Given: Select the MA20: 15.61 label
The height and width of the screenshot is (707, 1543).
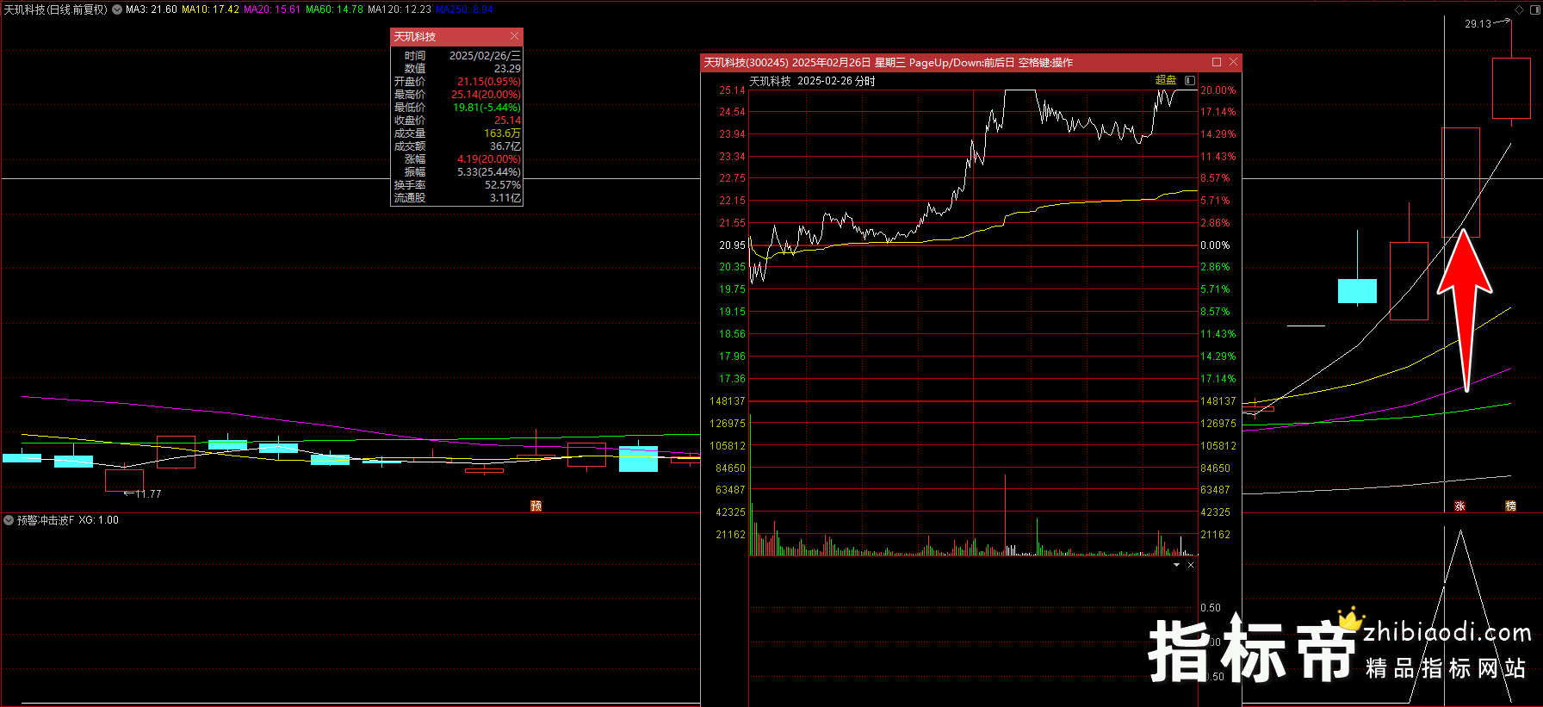Looking at the screenshot, I should pos(272,9).
